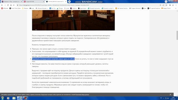Open the Windows Start menu orb
178x100 pixels.
tap(3, 98)
